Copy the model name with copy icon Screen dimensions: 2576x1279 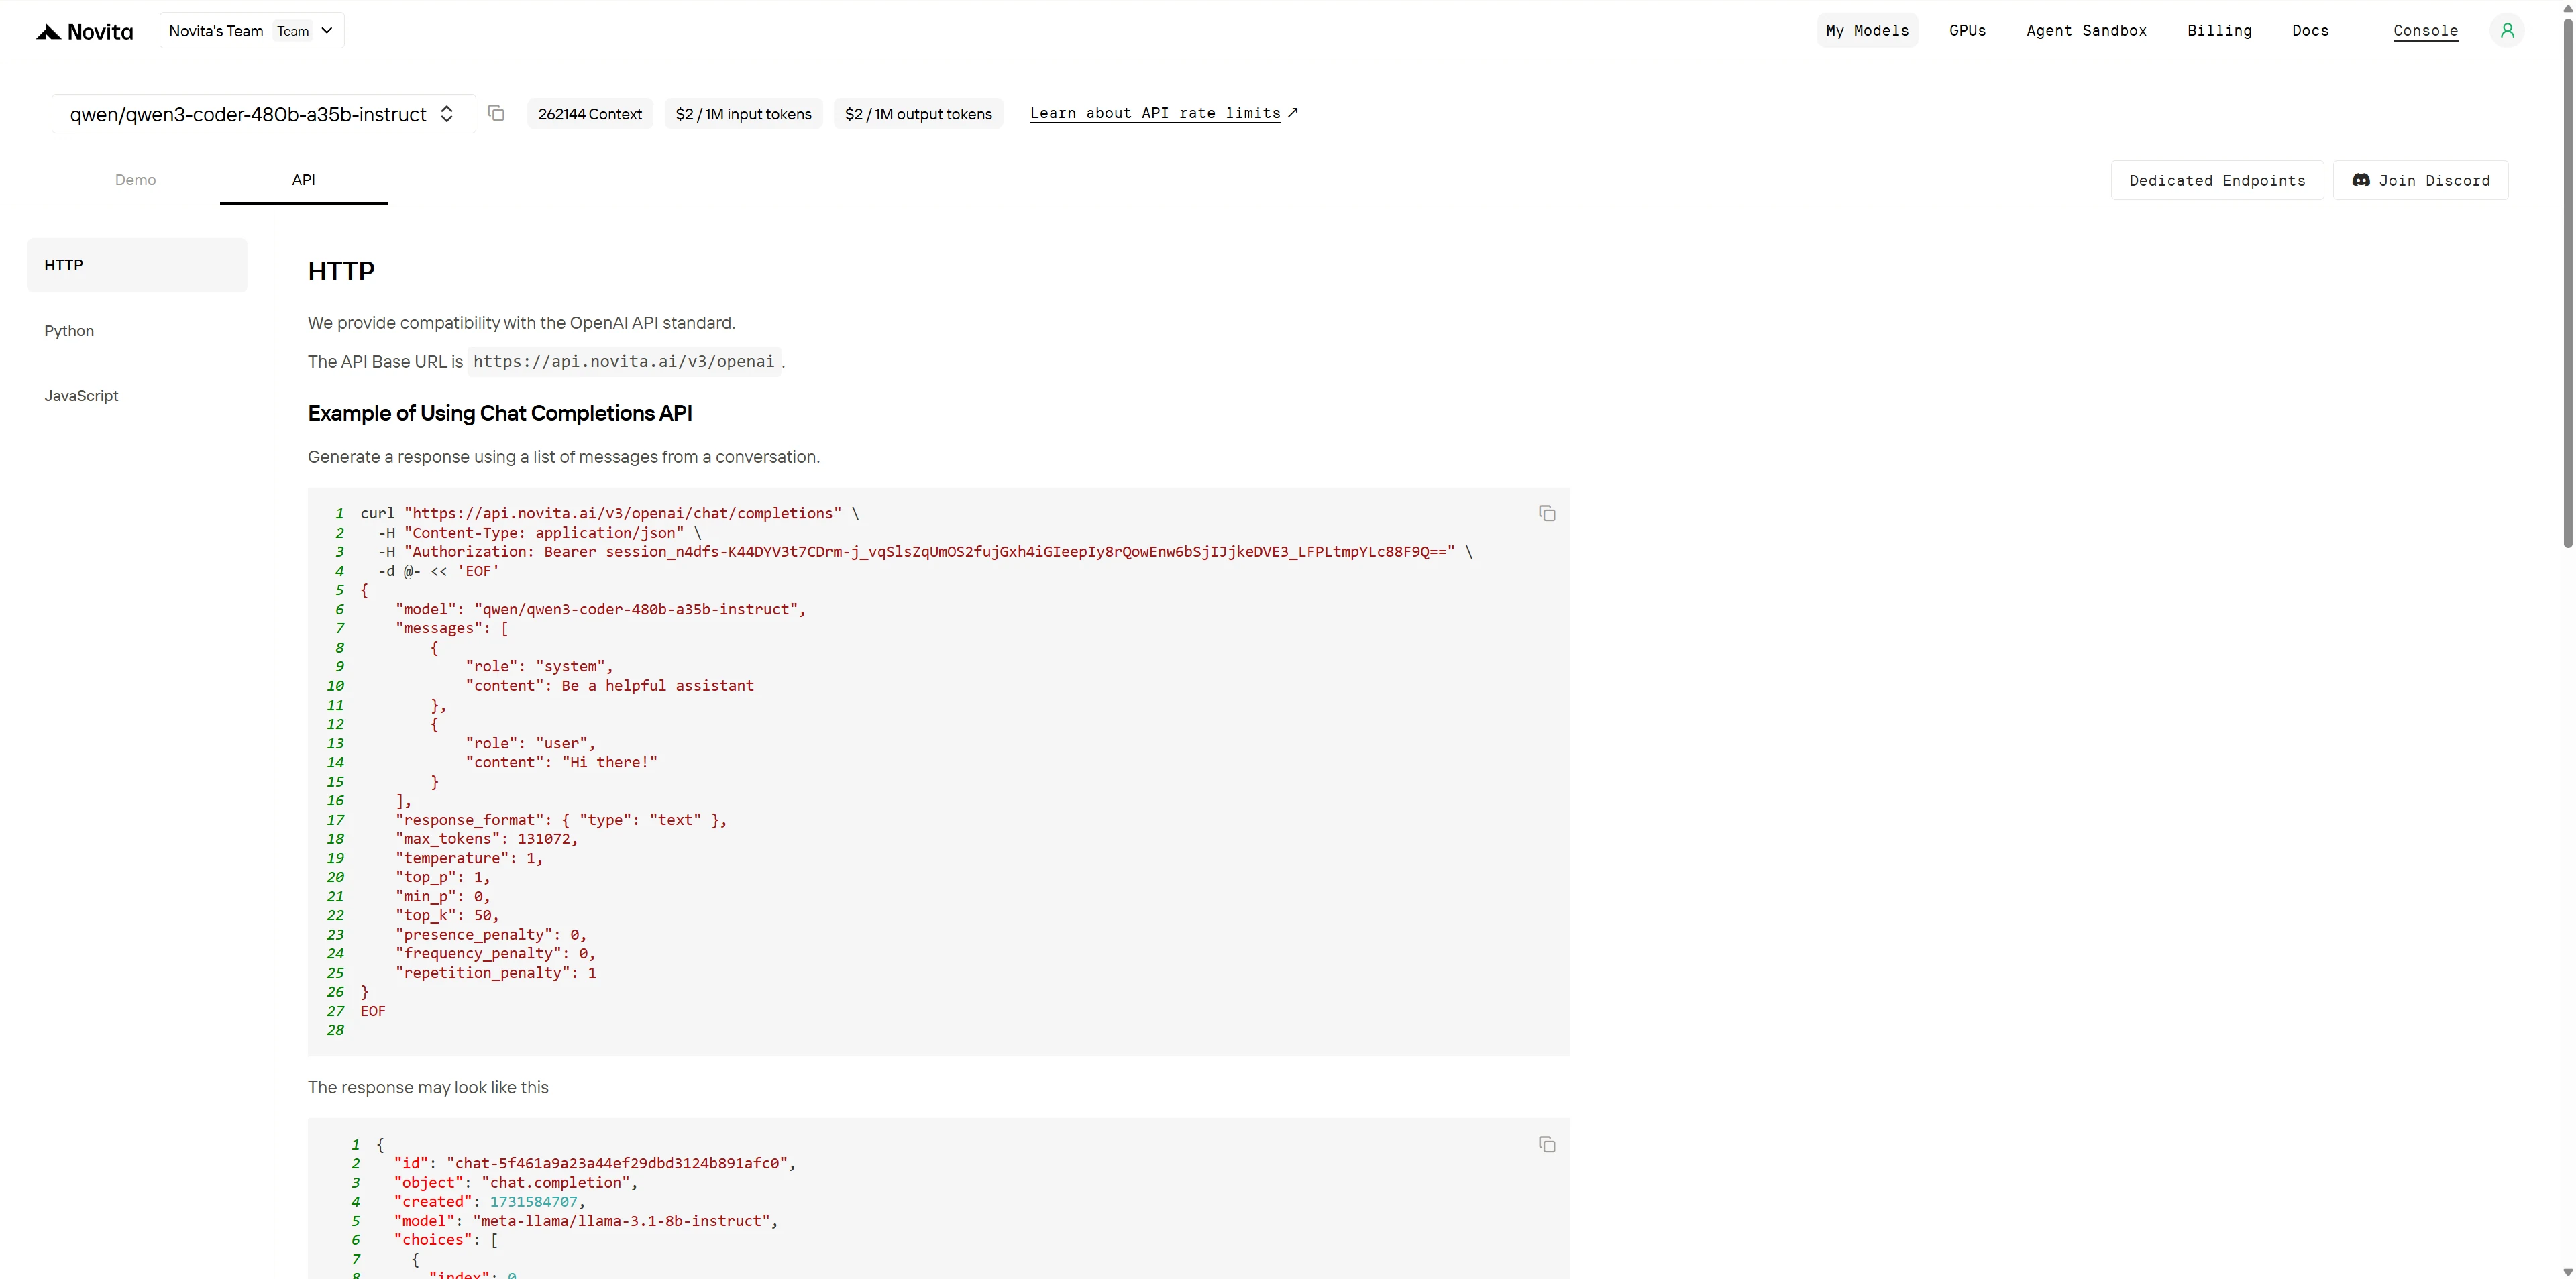pos(496,113)
